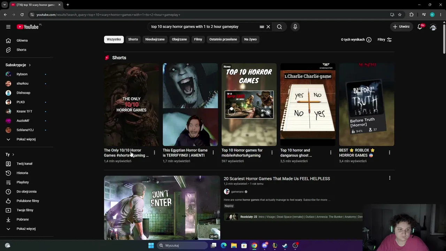Click the Utwórz create button
Image resolution: width=446 pixels, height=251 pixels.
[x=401, y=26]
